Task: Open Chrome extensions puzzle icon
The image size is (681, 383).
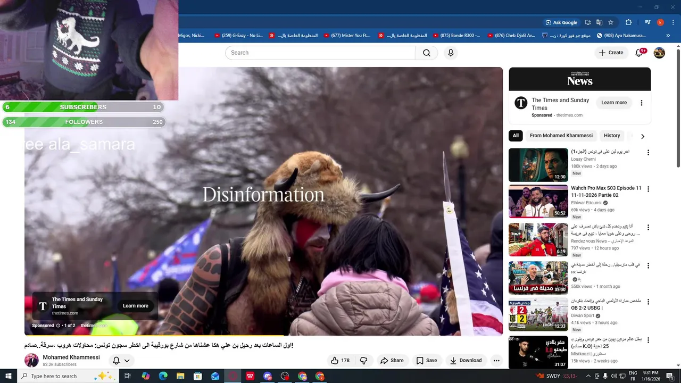Action: [x=629, y=22]
